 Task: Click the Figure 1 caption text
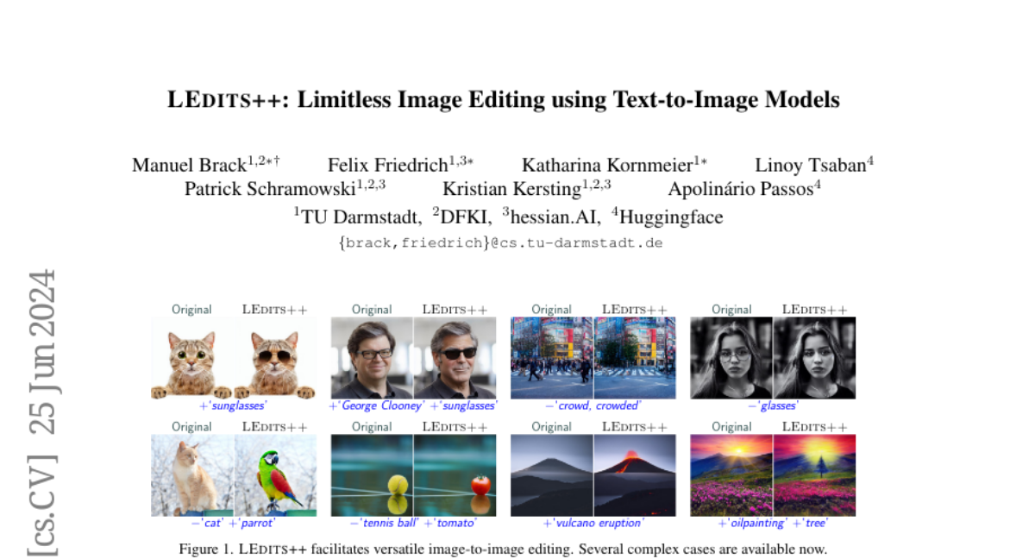(503, 549)
